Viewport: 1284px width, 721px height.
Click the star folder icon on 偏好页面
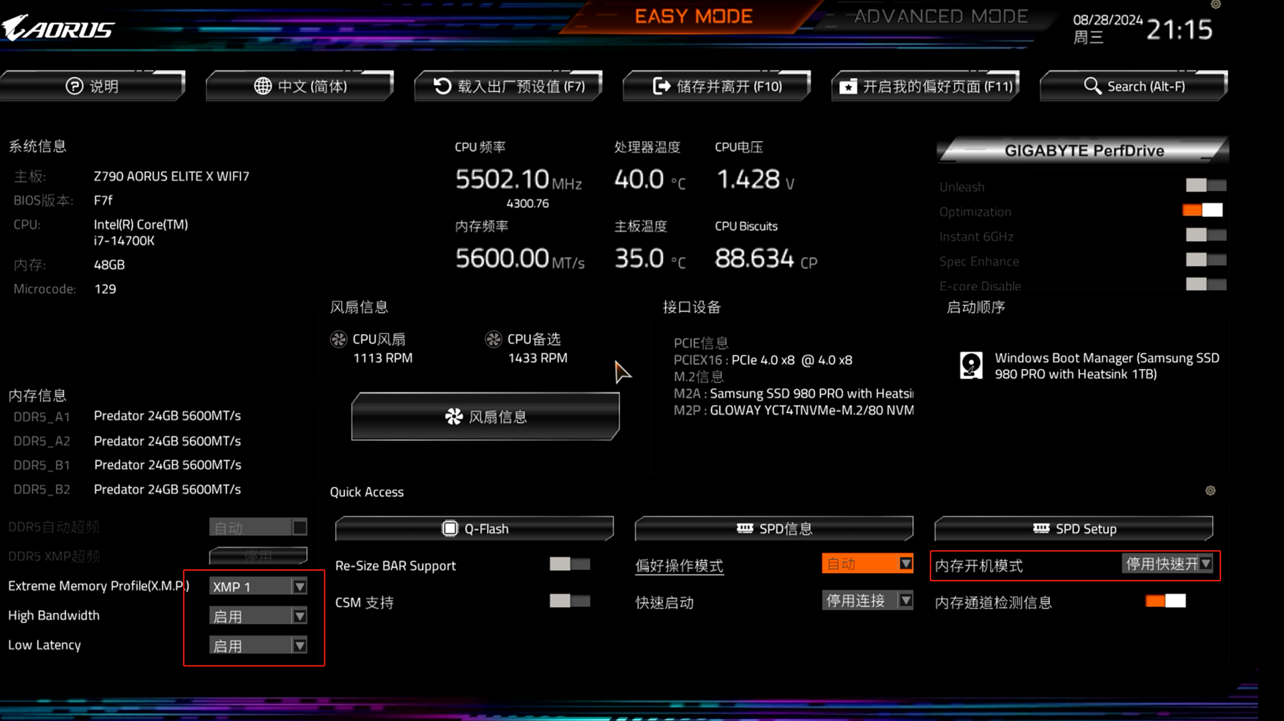(848, 86)
